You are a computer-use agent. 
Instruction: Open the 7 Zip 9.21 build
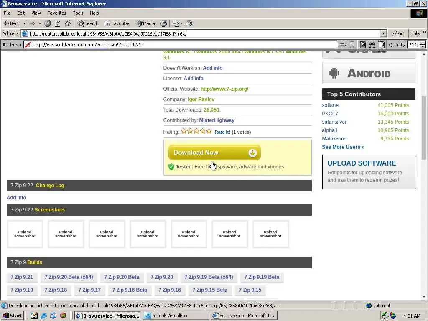22,277
